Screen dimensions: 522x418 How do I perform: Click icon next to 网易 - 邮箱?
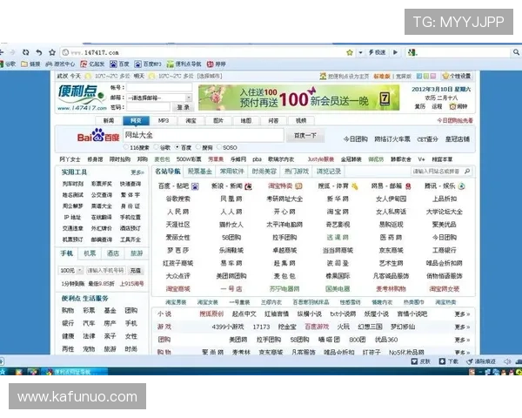point(408,186)
